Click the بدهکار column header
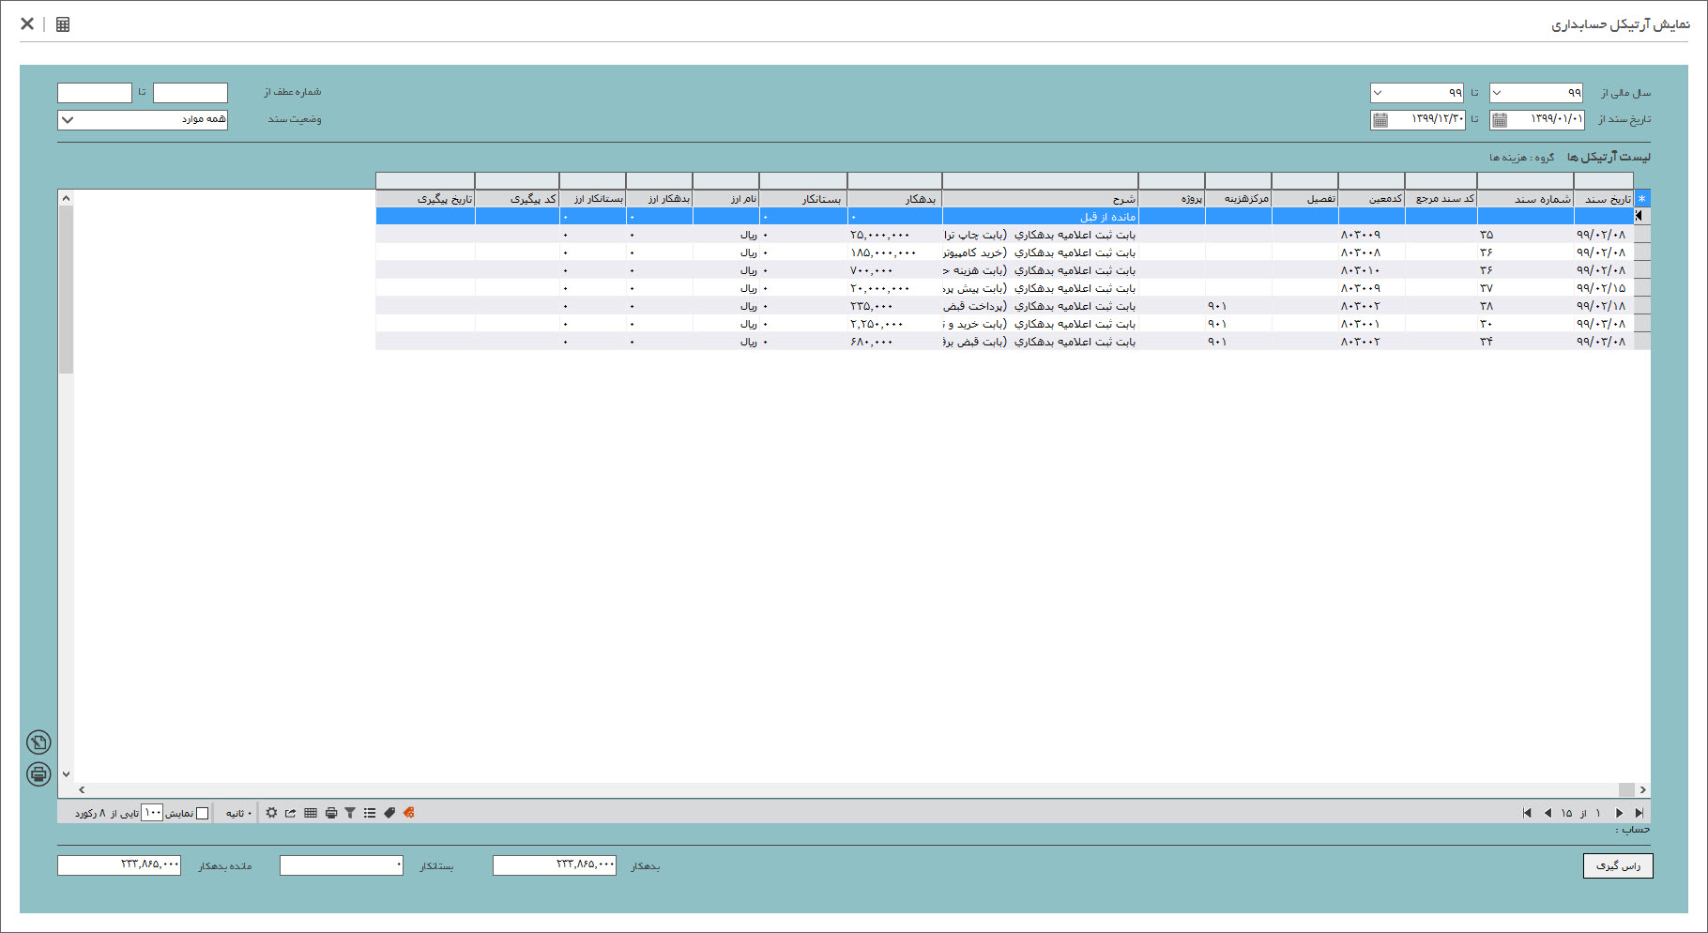 (x=895, y=199)
